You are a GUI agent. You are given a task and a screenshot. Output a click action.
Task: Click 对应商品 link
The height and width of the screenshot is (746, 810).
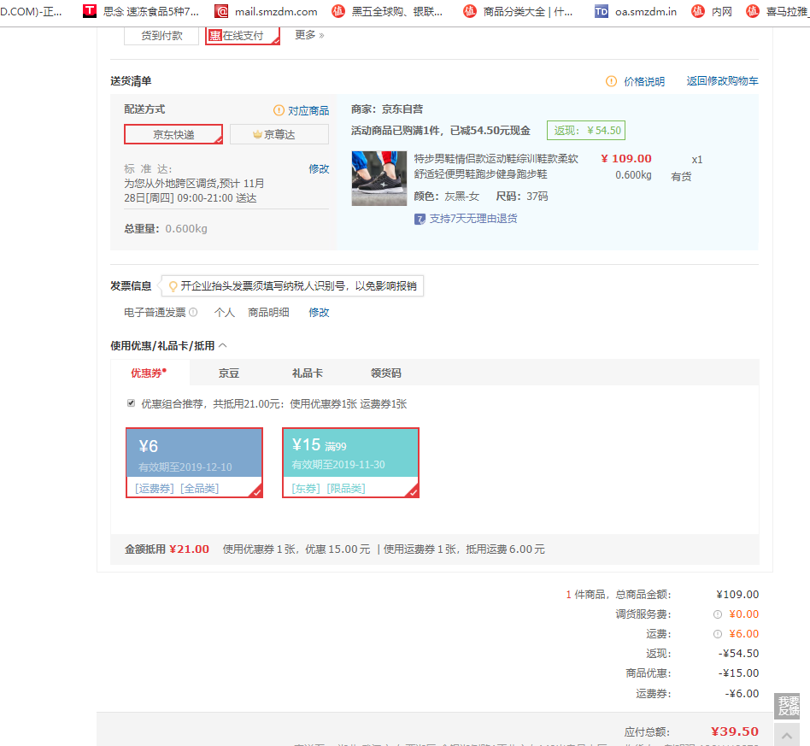308,110
